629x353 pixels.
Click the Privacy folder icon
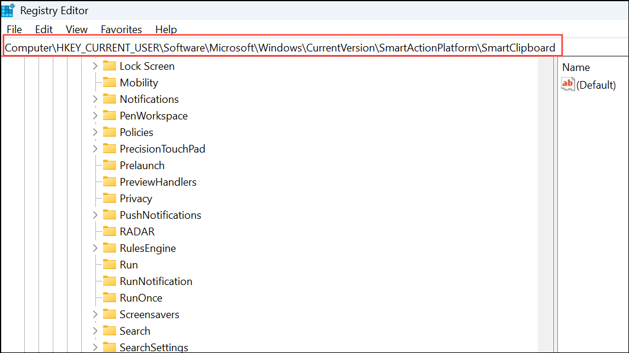[110, 198]
